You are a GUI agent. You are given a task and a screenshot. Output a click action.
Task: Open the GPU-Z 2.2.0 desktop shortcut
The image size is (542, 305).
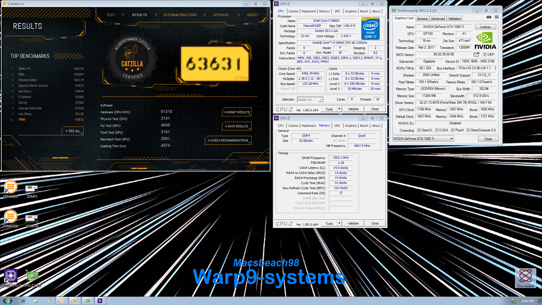click(x=32, y=278)
